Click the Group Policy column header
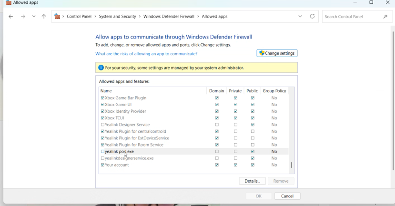Screen dimensions: 395x206 [274, 91]
